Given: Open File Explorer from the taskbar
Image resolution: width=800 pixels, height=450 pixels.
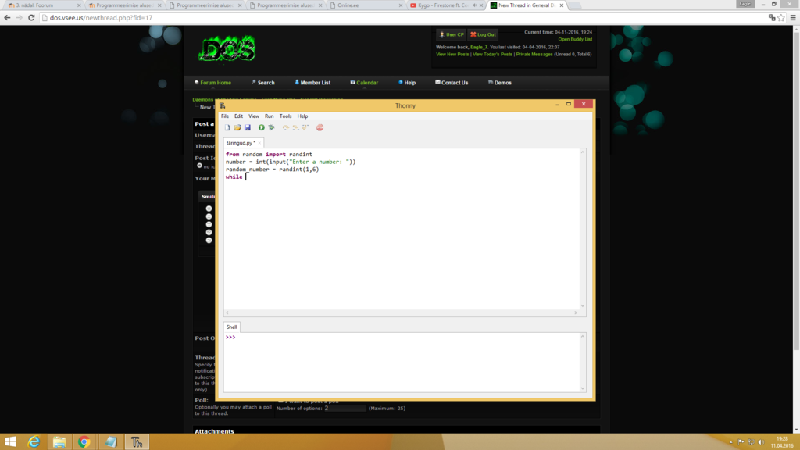Looking at the screenshot, I should pos(59,442).
